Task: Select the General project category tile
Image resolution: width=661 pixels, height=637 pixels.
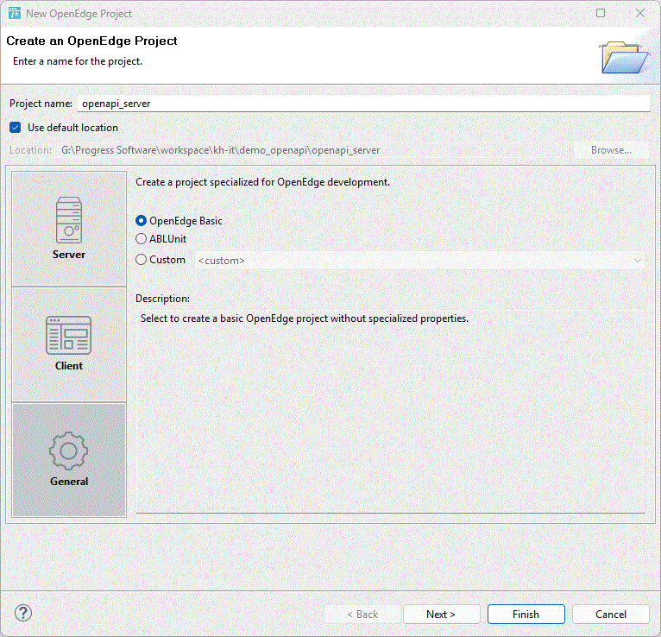Action: [69, 459]
